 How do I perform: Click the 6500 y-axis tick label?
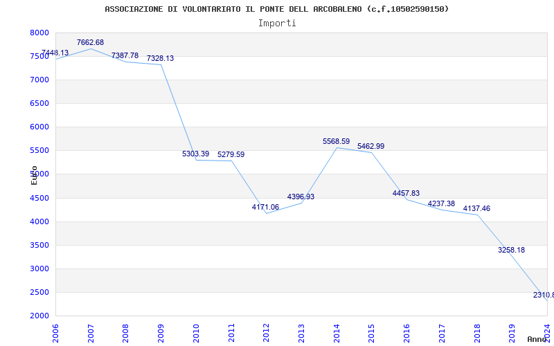click(x=40, y=103)
